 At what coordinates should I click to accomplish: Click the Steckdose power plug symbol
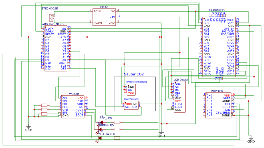(x=52, y=17)
